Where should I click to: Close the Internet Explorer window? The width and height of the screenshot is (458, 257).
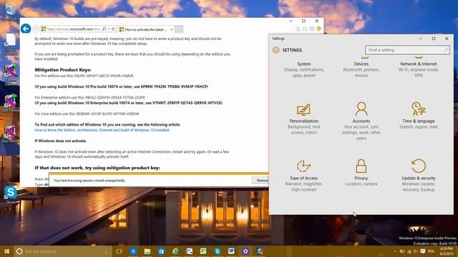pos(316,21)
